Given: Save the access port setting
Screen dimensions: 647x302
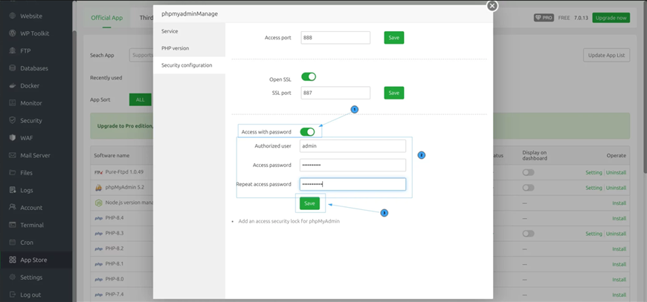Looking at the screenshot, I should tap(393, 37).
